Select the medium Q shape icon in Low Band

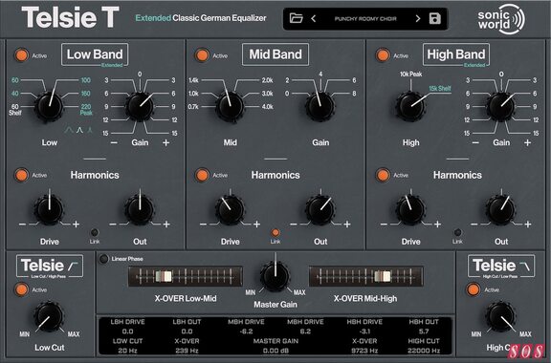80,131
